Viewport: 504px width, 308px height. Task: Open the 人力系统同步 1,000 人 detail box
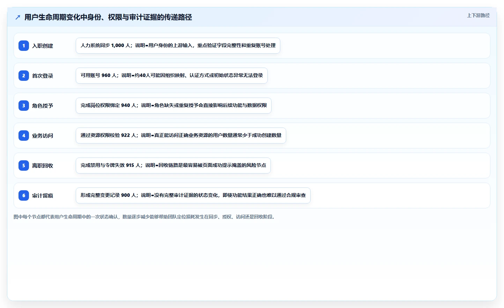[178, 46]
